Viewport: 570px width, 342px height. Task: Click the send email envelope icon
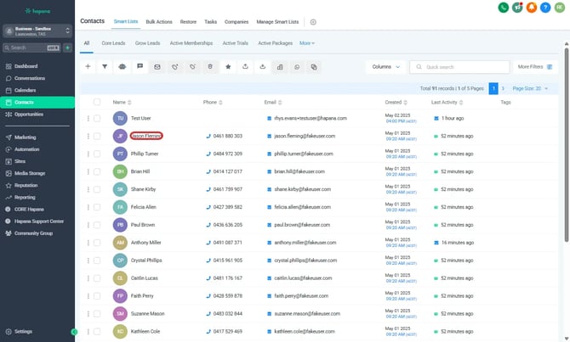coord(157,66)
